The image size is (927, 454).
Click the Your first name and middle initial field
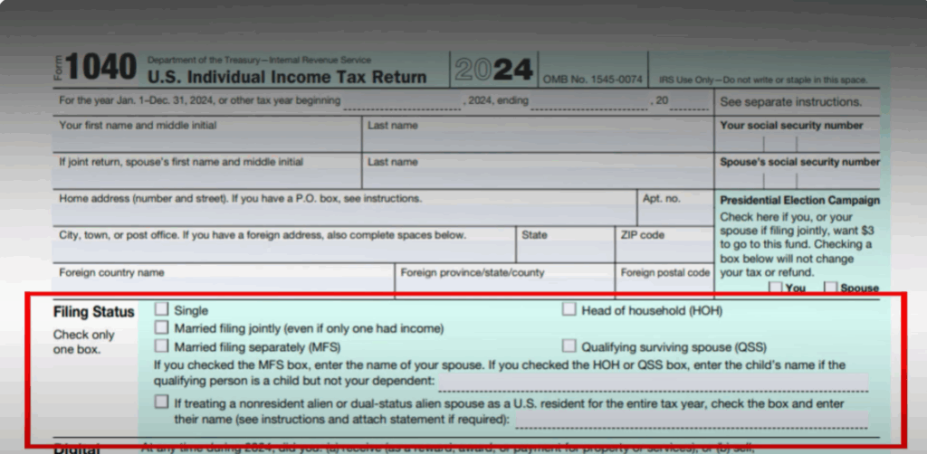206,139
